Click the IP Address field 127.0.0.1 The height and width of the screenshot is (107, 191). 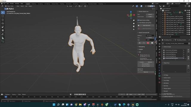pyautogui.click(x=150, y=36)
